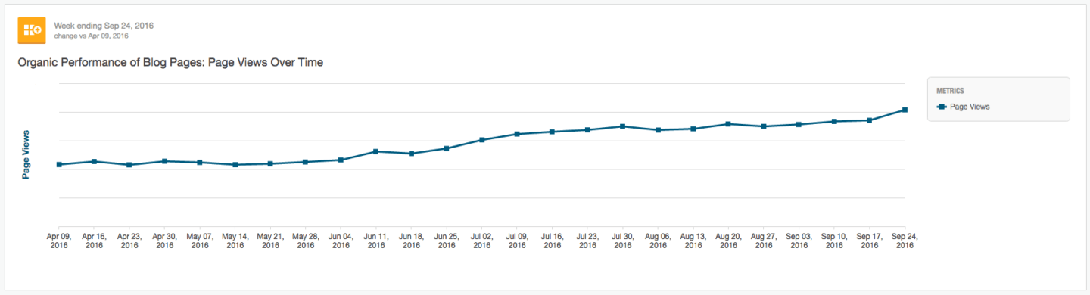The width and height of the screenshot is (1090, 295).
Task: Click the 'Jul 30, 2016' x-axis label
Action: pyautogui.click(x=623, y=241)
